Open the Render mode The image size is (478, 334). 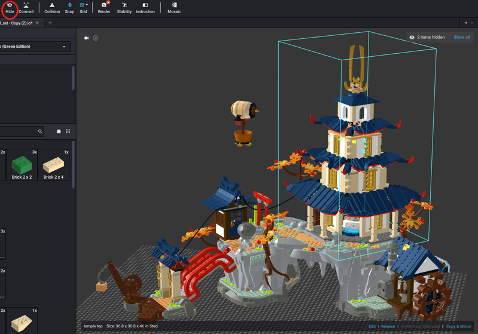point(104,8)
